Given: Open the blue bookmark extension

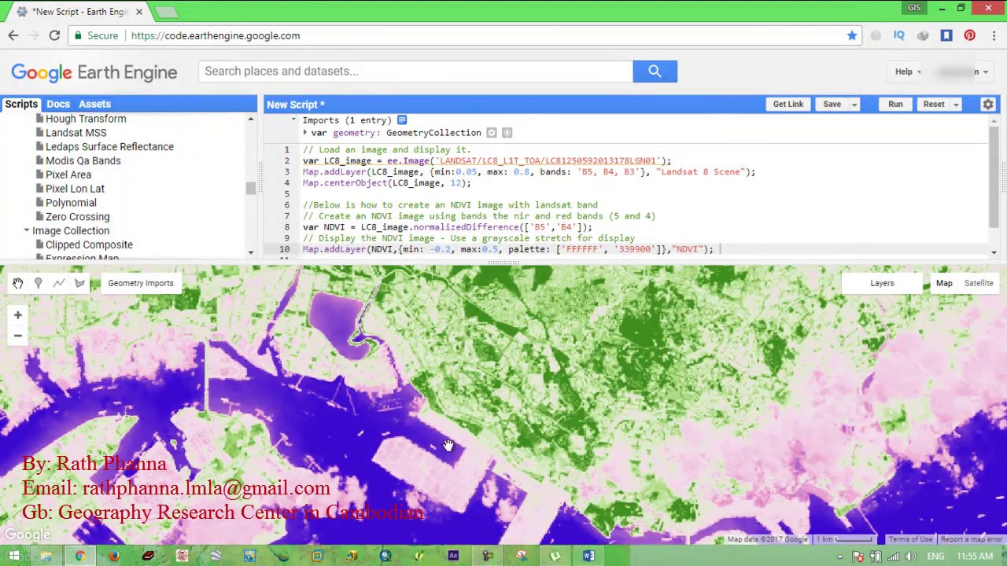Looking at the screenshot, I should (x=946, y=35).
